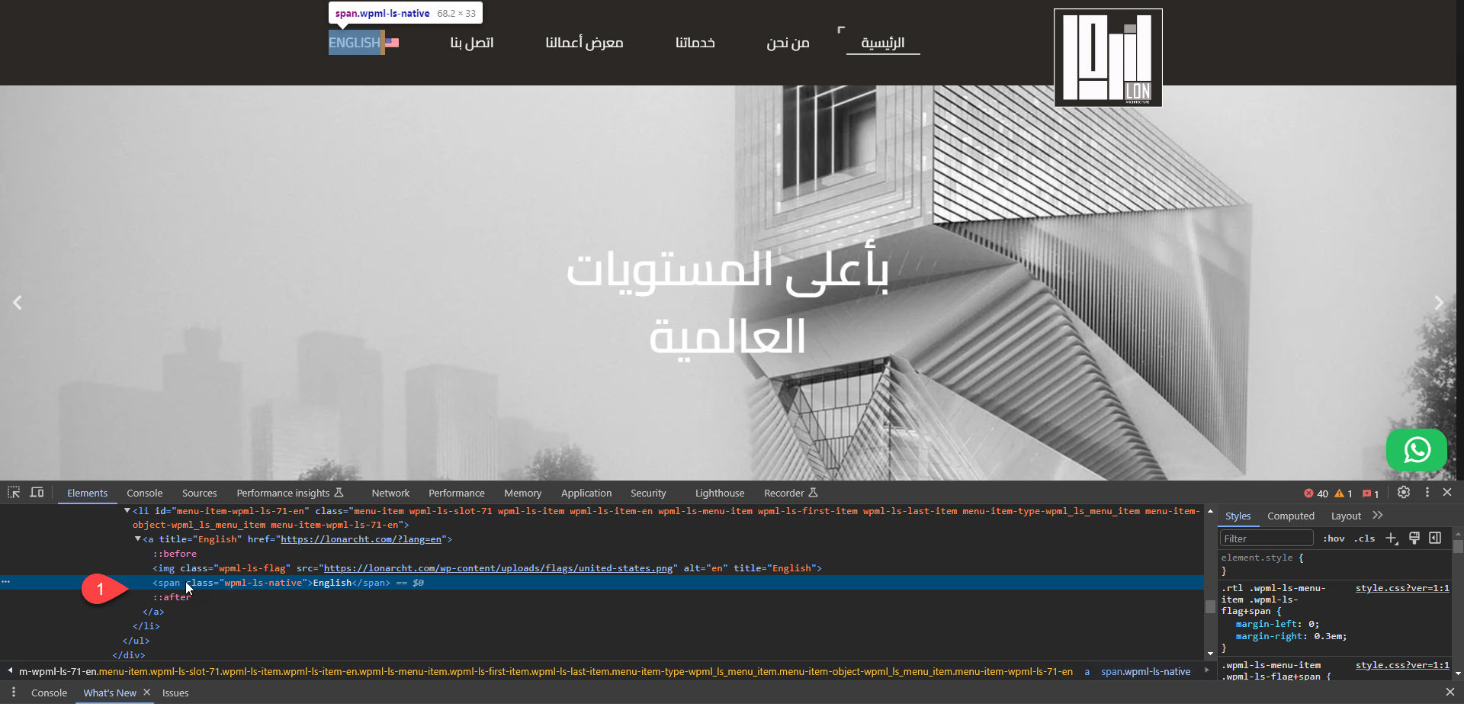The height and width of the screenshot is (704, 1464).
Task: Toggle the device toolbar icon
Action: pos(37,493)
